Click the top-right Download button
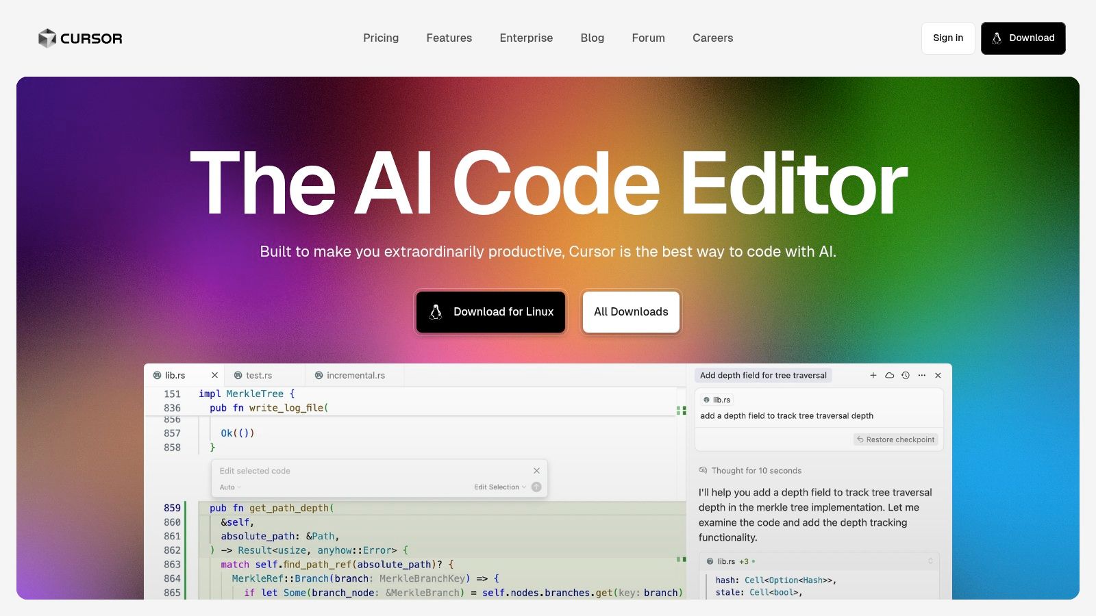The width and height of the screenshot is (1096, 616). pos(1023,38)
